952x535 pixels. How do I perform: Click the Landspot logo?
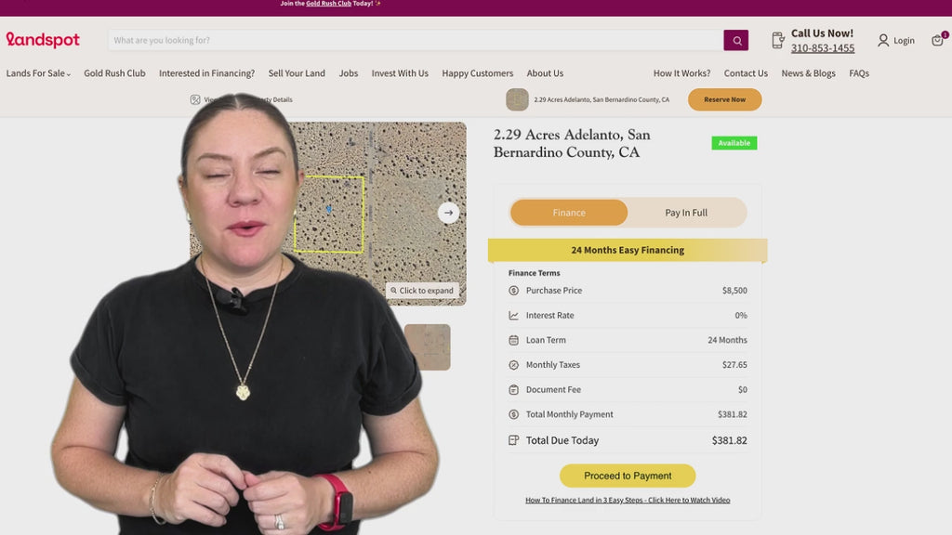43,40
